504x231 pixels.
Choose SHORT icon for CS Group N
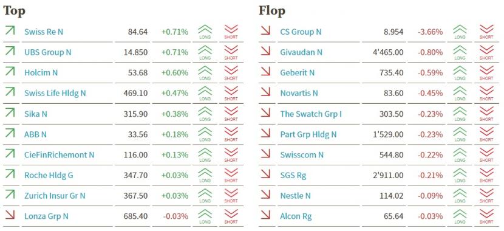tap(486, 32)
